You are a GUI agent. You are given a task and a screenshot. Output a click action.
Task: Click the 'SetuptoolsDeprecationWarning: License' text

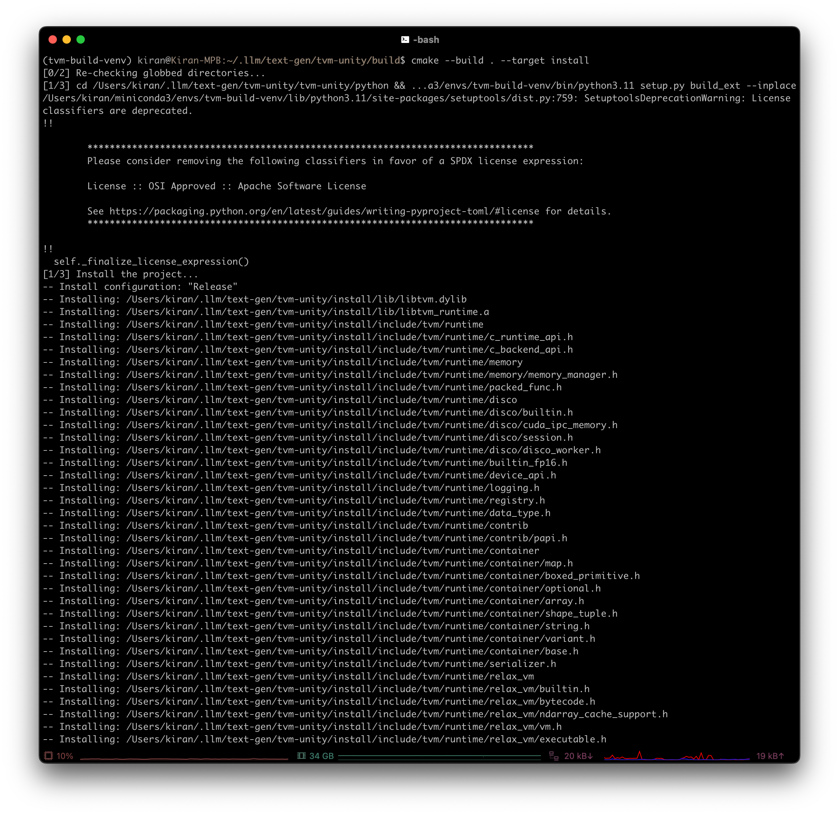pyautogui.click(x=687, y=98)
